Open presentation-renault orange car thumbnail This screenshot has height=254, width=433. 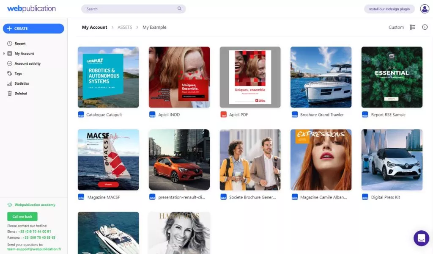(x=179, y=160)
